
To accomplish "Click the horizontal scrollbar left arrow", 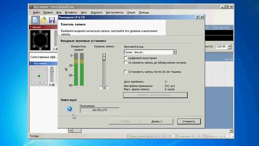I will click(x=71, y=131).
